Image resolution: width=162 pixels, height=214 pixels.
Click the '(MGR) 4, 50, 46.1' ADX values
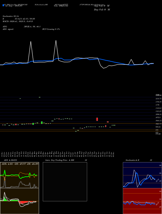[32, 27]
